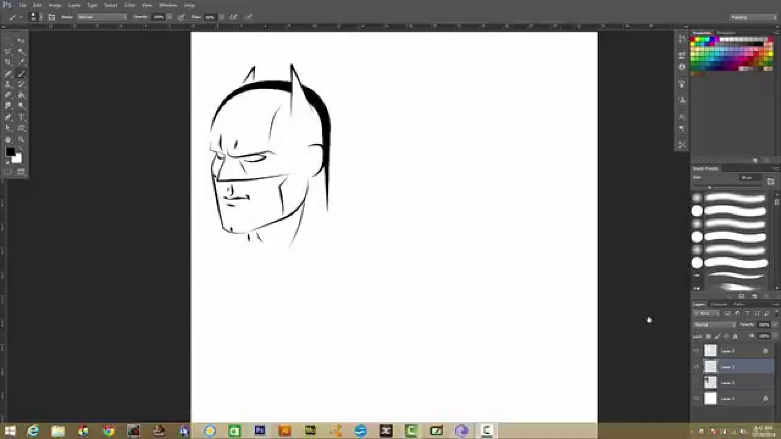781x439 pixels.
Task: Open the layer blend mode dropdown
Action: tap(714, 324)
